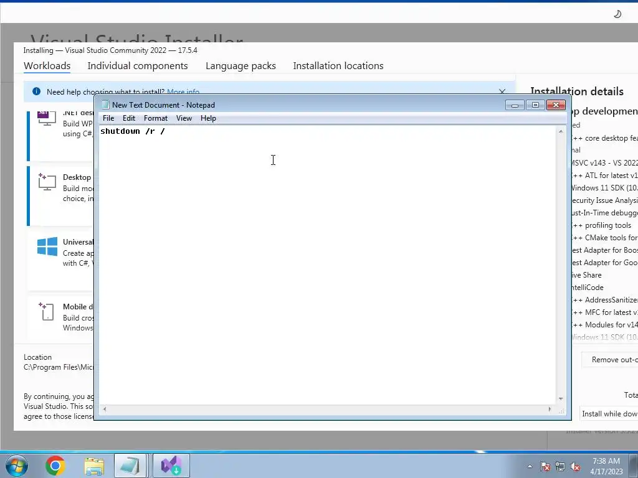Select the C++ profiling tools entry

(x=601, y=225)
